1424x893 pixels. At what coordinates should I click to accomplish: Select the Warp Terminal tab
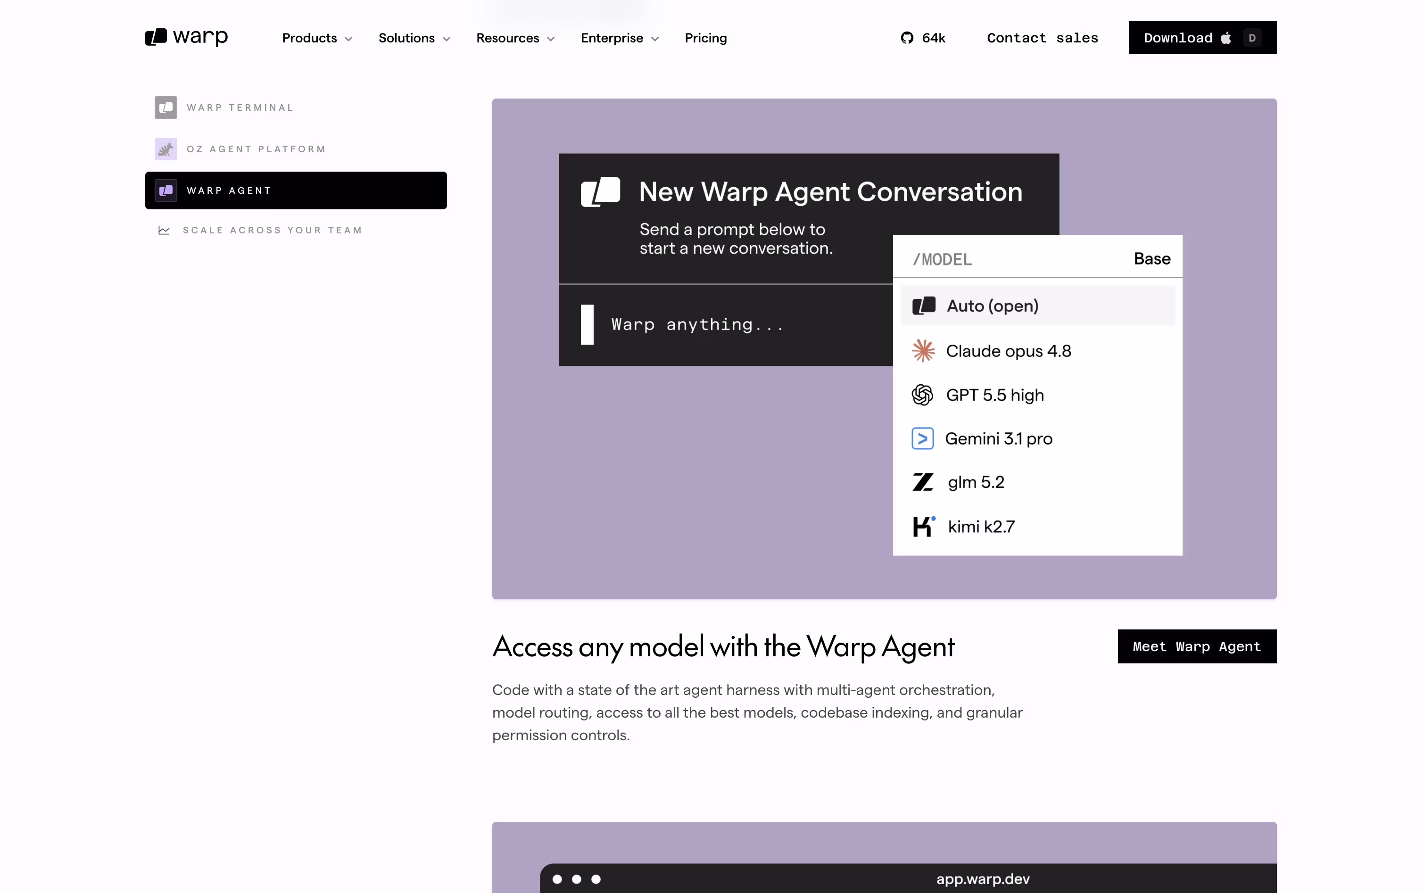(x=296, y=107)
